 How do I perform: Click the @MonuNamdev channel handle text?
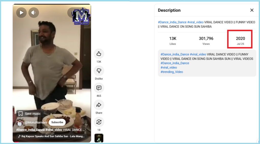point(36,122)
